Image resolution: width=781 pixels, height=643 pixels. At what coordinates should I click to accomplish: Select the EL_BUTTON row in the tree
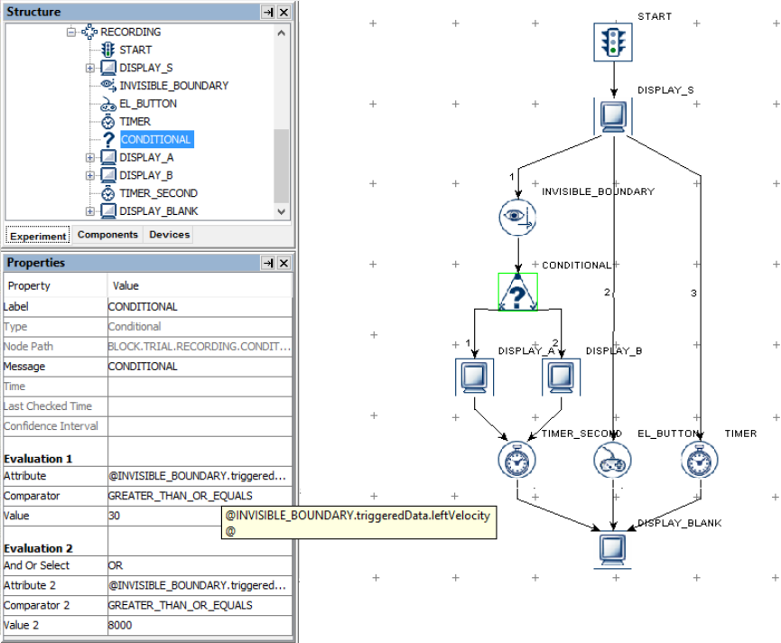[148, 104]
